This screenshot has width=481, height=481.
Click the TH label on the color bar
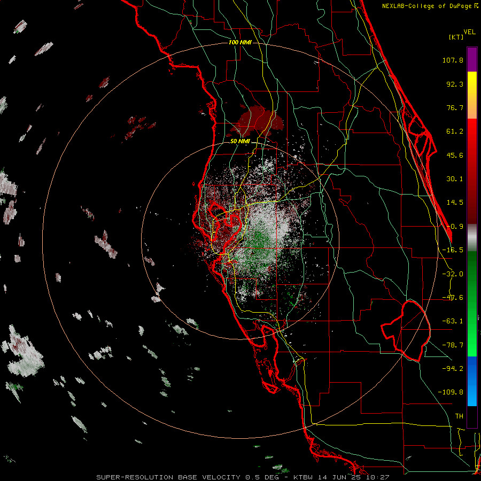click(459, 416)
